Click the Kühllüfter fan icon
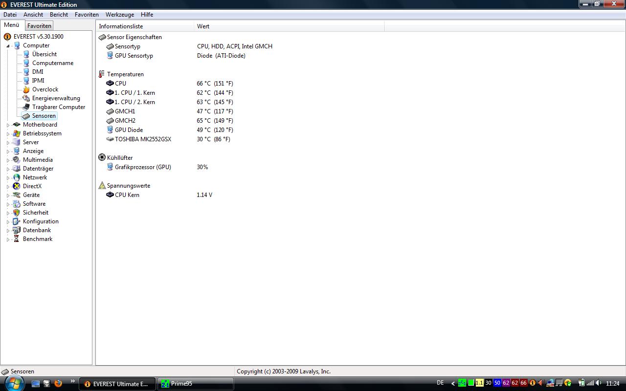 102,158
